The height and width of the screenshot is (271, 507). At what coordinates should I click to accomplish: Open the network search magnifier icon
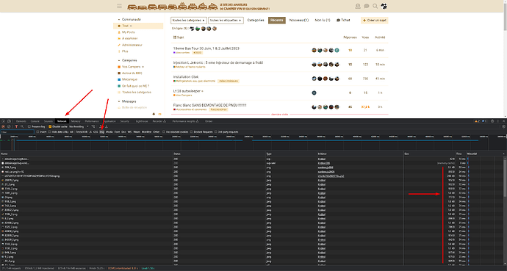tap(22, 126)
